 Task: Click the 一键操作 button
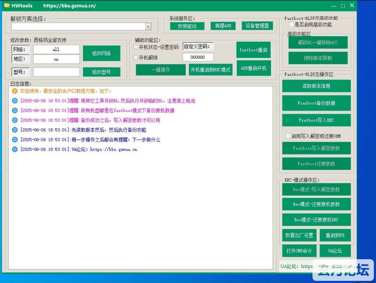tap(160, 70)
